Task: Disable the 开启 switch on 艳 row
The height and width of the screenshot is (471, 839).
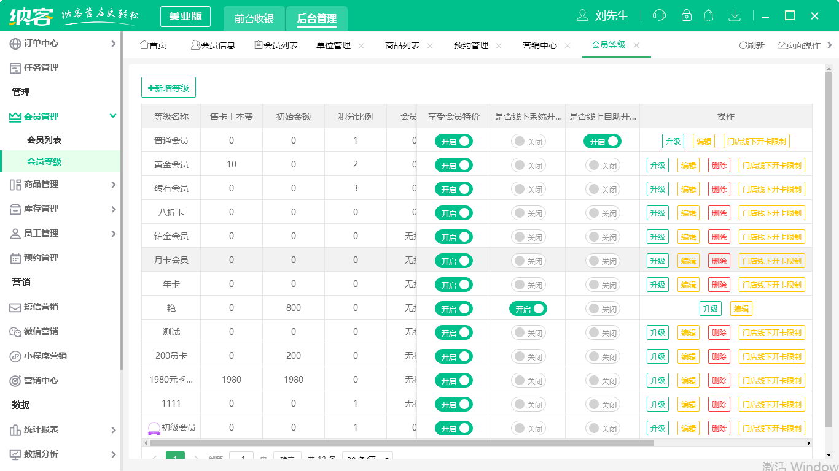Action: (528, 308)
